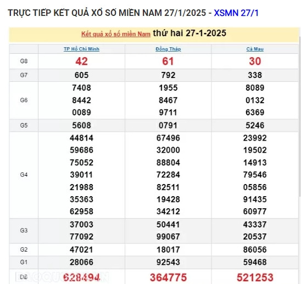Select special prize number 364775
The width and height of the screenshot is (301, 284).
point(168,277)
